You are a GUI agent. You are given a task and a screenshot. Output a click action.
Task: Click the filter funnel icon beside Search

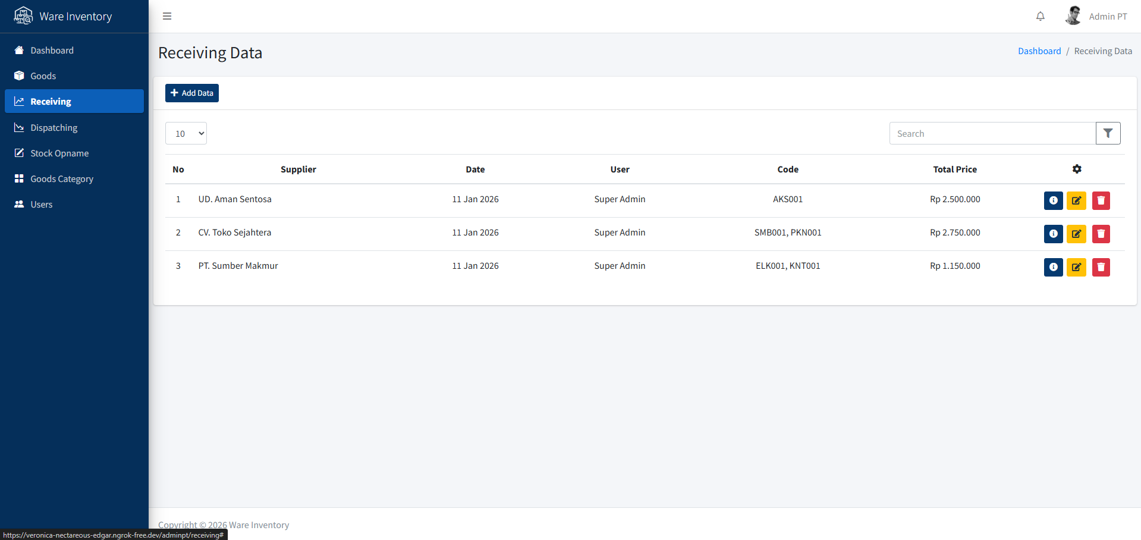point(1108,133)
